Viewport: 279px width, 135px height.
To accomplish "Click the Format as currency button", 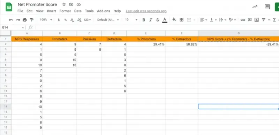I will (x=59, y=20).
